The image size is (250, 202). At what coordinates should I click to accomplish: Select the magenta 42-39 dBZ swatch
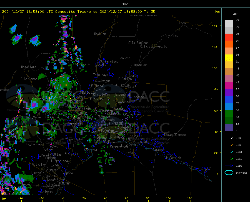[229, 86]
